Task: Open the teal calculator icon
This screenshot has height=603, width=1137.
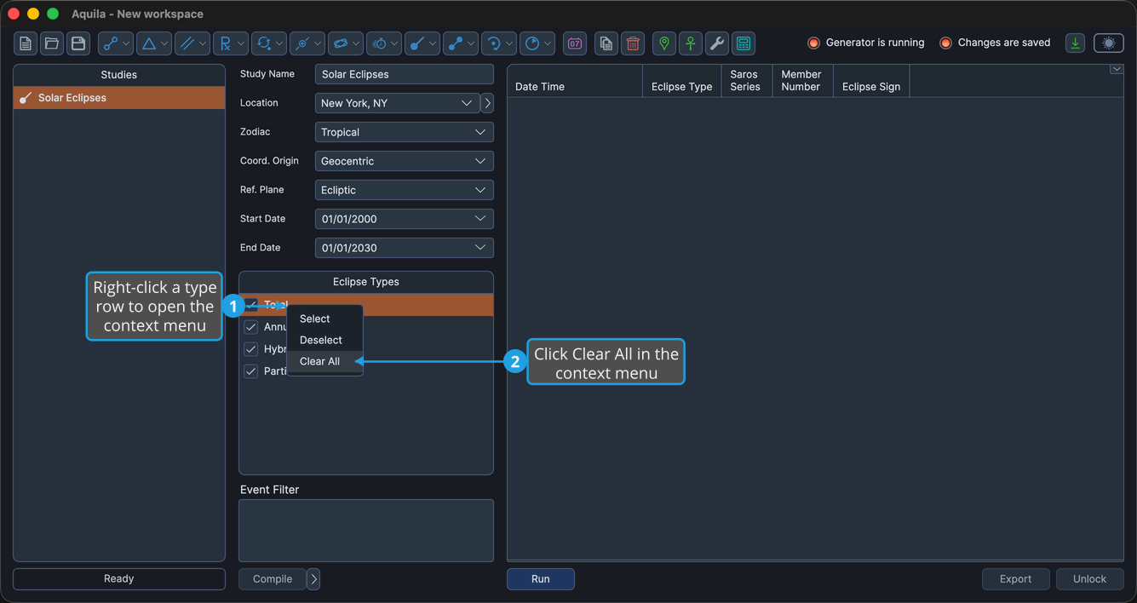Action: (744, 43)
